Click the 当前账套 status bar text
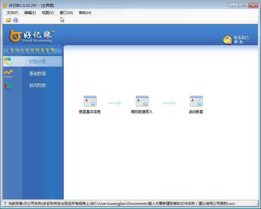 click(121, 203)
